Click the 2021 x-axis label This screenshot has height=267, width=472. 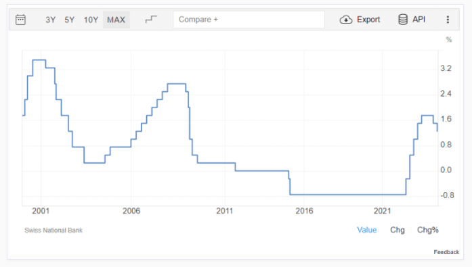pos(383,211)
